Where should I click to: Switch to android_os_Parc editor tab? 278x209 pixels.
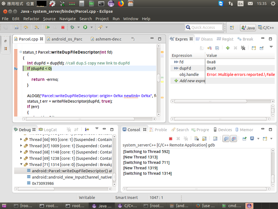[65, 39]
